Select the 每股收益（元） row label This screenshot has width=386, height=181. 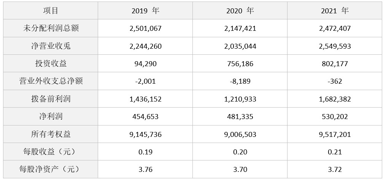pos(51,152)
